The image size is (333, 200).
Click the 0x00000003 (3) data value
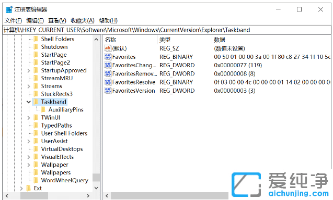(234, 91)
